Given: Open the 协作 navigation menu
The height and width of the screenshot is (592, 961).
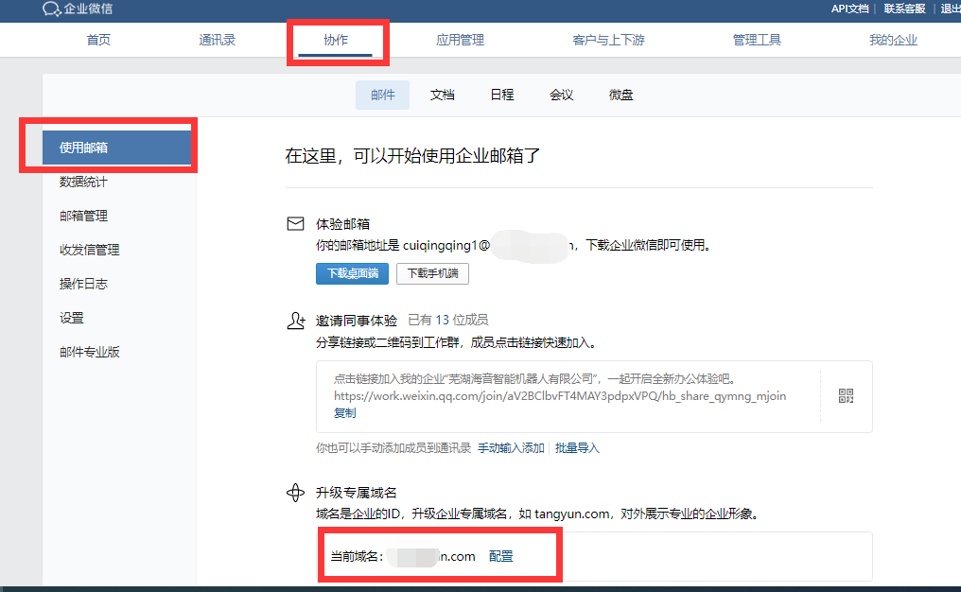Looking at the screenshot, I should [338, 40].
